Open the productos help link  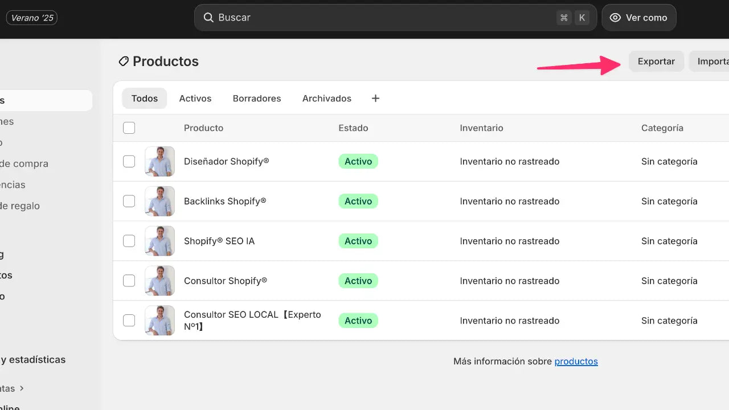click(576, 361)
